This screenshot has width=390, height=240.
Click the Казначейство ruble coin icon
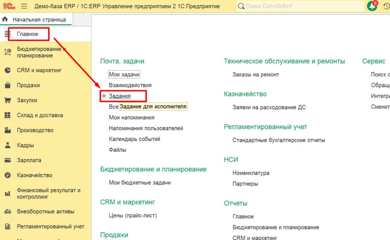(x=8, y=175)
